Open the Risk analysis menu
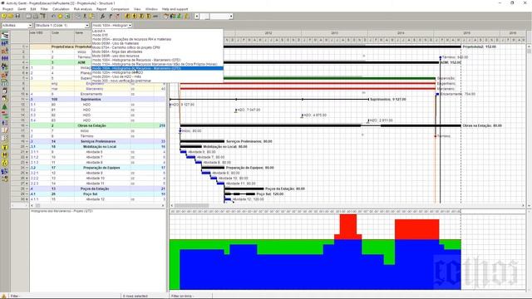 [83, 9]
